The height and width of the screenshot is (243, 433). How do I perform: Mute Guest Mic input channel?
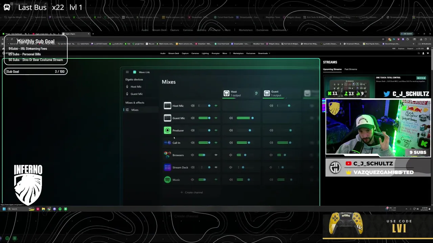point(192,118)
